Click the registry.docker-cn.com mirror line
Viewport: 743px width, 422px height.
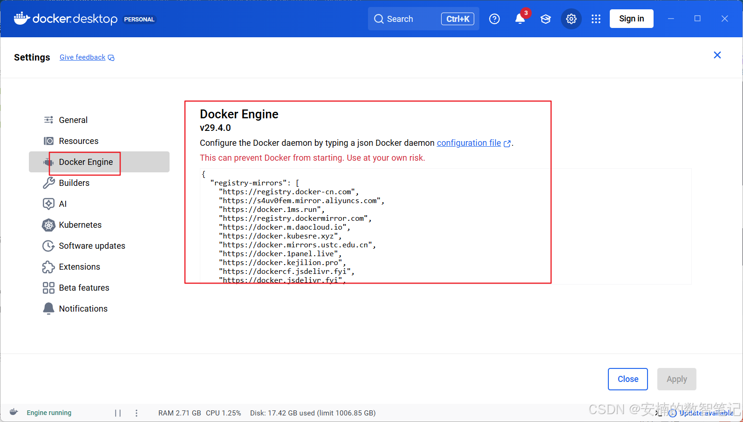point(289,192)
